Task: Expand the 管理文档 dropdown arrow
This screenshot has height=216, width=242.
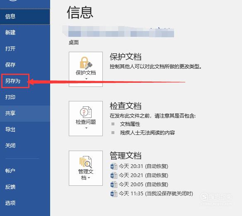Action: [x=89, y=178]
